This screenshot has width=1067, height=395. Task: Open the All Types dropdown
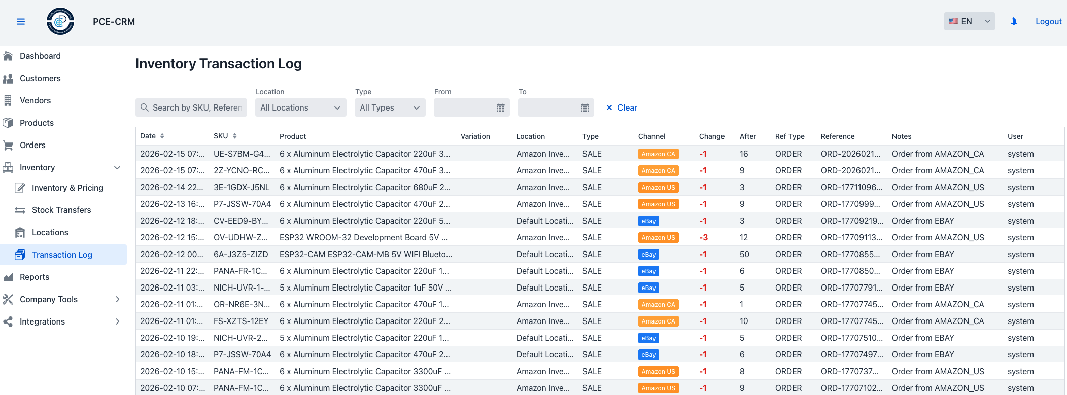[x=390, y=108]
